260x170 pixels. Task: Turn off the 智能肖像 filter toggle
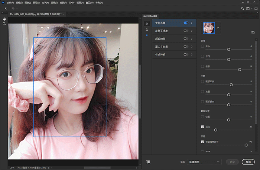click(186, 23)
